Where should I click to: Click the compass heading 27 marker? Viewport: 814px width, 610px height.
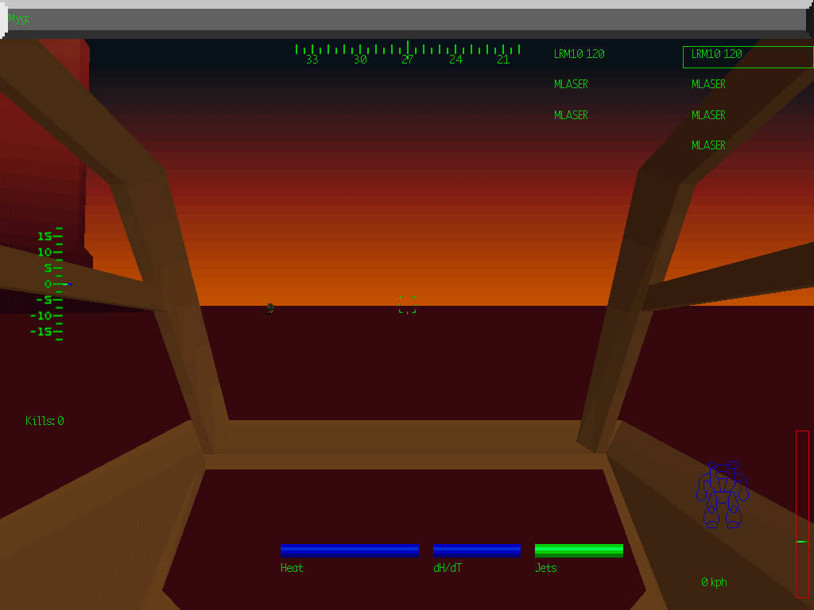(x=407, y=59)
